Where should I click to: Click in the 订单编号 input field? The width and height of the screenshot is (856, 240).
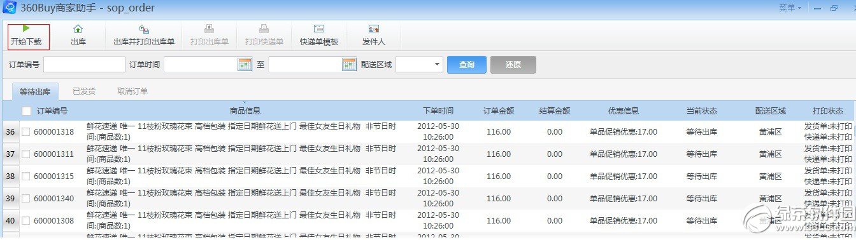84,64
